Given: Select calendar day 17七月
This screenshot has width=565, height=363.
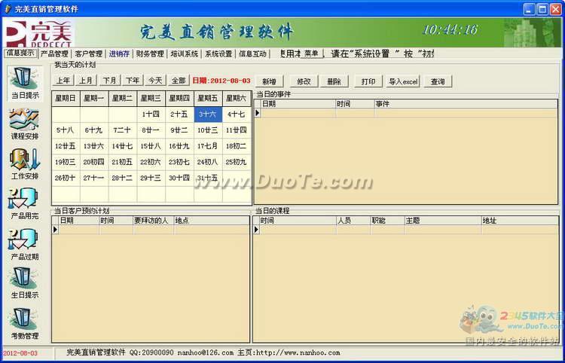Looking at the screenshot, I should coord(208,146).
